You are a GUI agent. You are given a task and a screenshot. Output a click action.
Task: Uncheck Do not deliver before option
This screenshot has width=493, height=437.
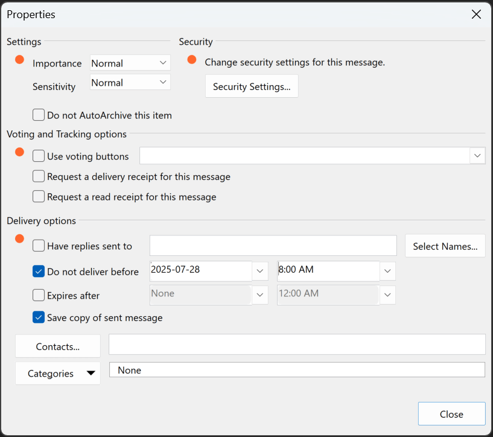(39, 272)
